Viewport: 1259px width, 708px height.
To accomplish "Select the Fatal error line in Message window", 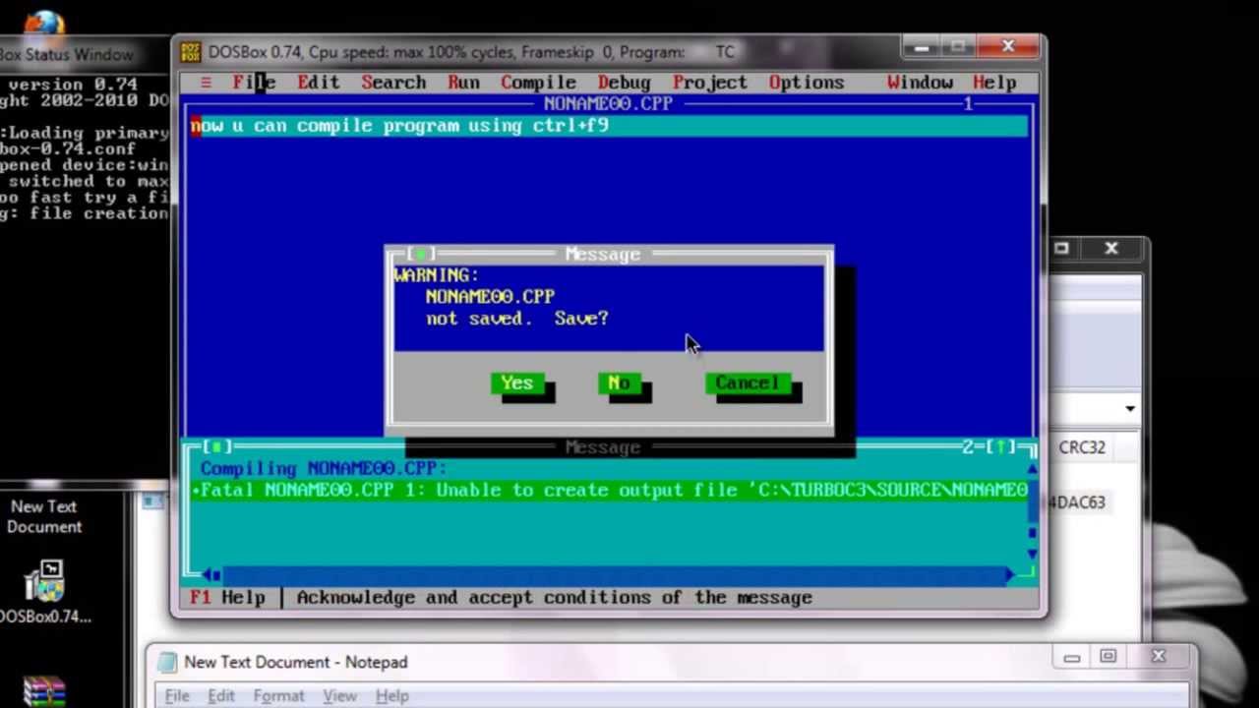I will pos(609,490).
